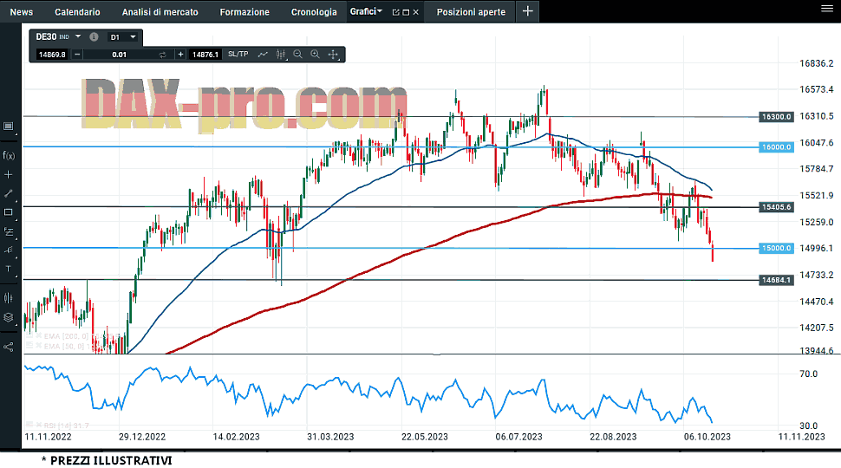The image size is (841, 468).
Task: Close the Grafici tab
Action: coord(415,12)
